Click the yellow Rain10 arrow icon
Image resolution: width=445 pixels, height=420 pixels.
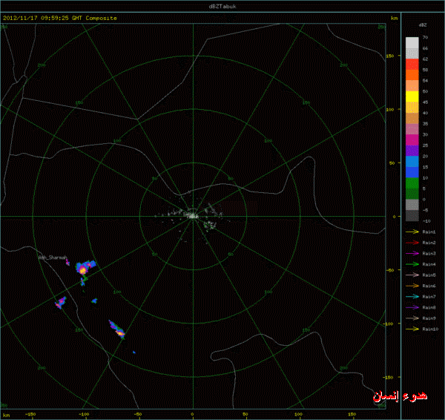(412, 329)
